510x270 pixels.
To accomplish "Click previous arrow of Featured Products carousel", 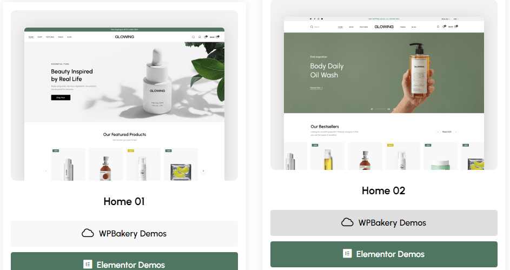I will [46, 171].
